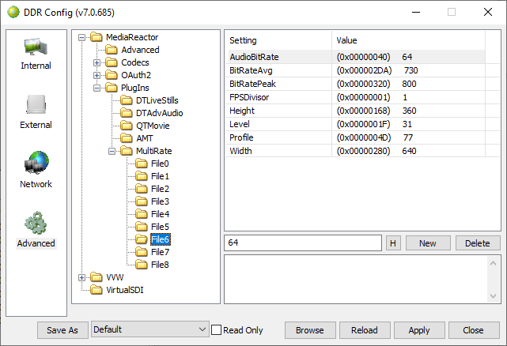Minimize the DDR Config window
507x346 pixels.
click(416, 13)
